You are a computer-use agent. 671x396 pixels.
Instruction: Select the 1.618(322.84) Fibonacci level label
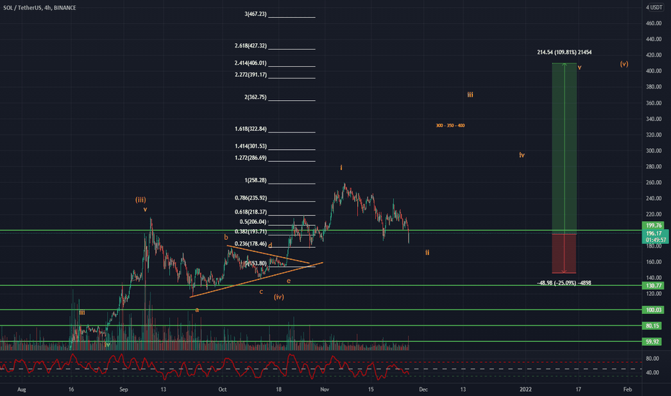(251, 129)
